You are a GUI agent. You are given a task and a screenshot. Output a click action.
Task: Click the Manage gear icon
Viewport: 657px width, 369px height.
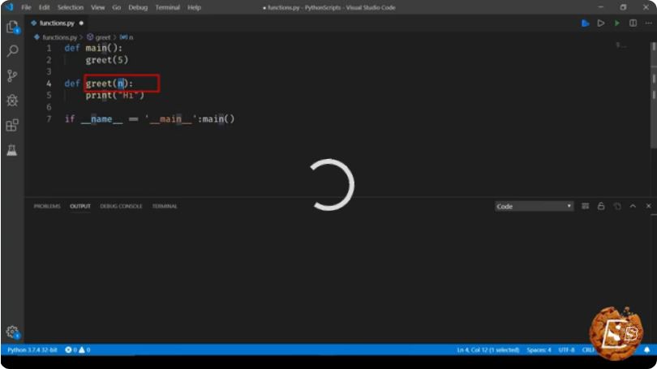click(x=12, y=333)
